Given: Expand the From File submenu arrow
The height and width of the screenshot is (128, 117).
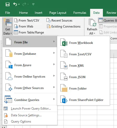Looking at the screenshot, I should pos(54,42).
